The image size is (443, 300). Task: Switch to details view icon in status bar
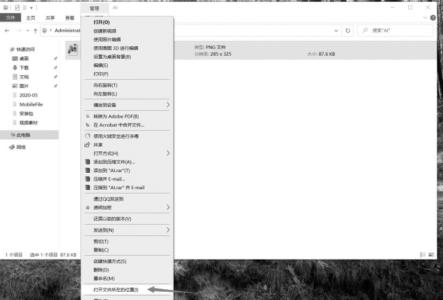point(423,254)
